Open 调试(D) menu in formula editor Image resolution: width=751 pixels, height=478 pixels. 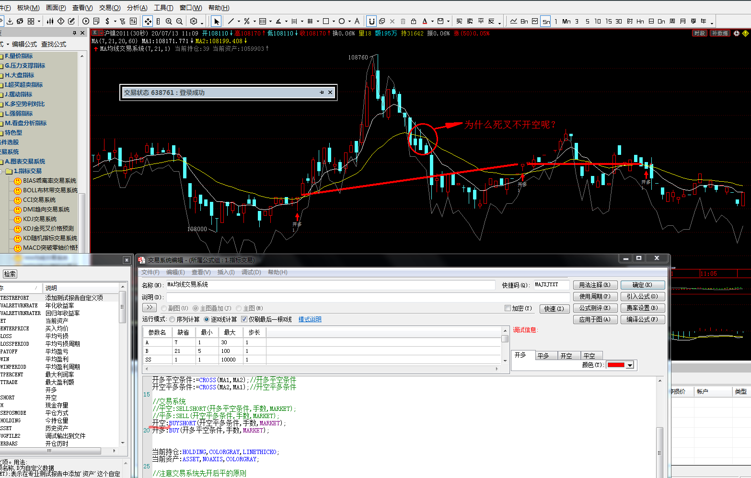(251, 272)
